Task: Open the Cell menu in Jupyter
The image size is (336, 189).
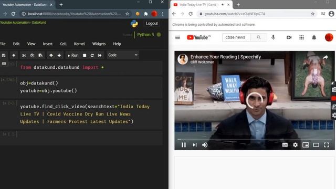Action: click(63, 44)
